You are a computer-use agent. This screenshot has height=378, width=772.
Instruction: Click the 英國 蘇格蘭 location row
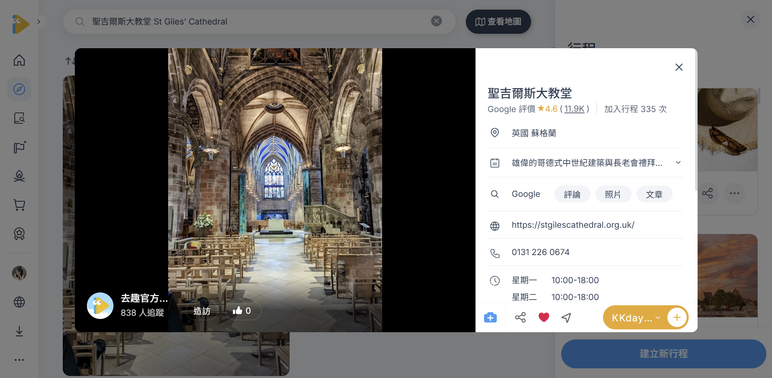tap(585, 133)
